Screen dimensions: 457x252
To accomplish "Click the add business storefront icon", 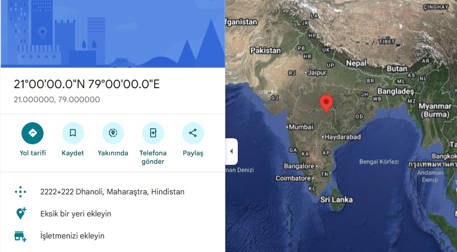I will pos(21,236).
